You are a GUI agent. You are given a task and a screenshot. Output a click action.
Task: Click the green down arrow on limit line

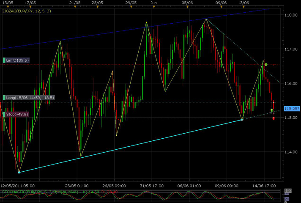(266, 65)
